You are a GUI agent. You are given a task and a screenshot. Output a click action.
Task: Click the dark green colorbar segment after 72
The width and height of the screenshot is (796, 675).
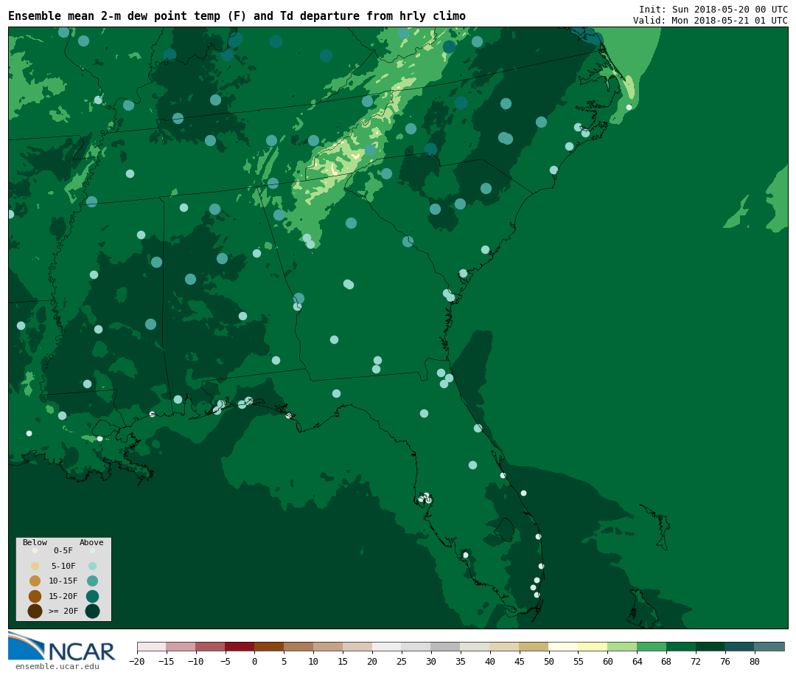pos(710,647)
